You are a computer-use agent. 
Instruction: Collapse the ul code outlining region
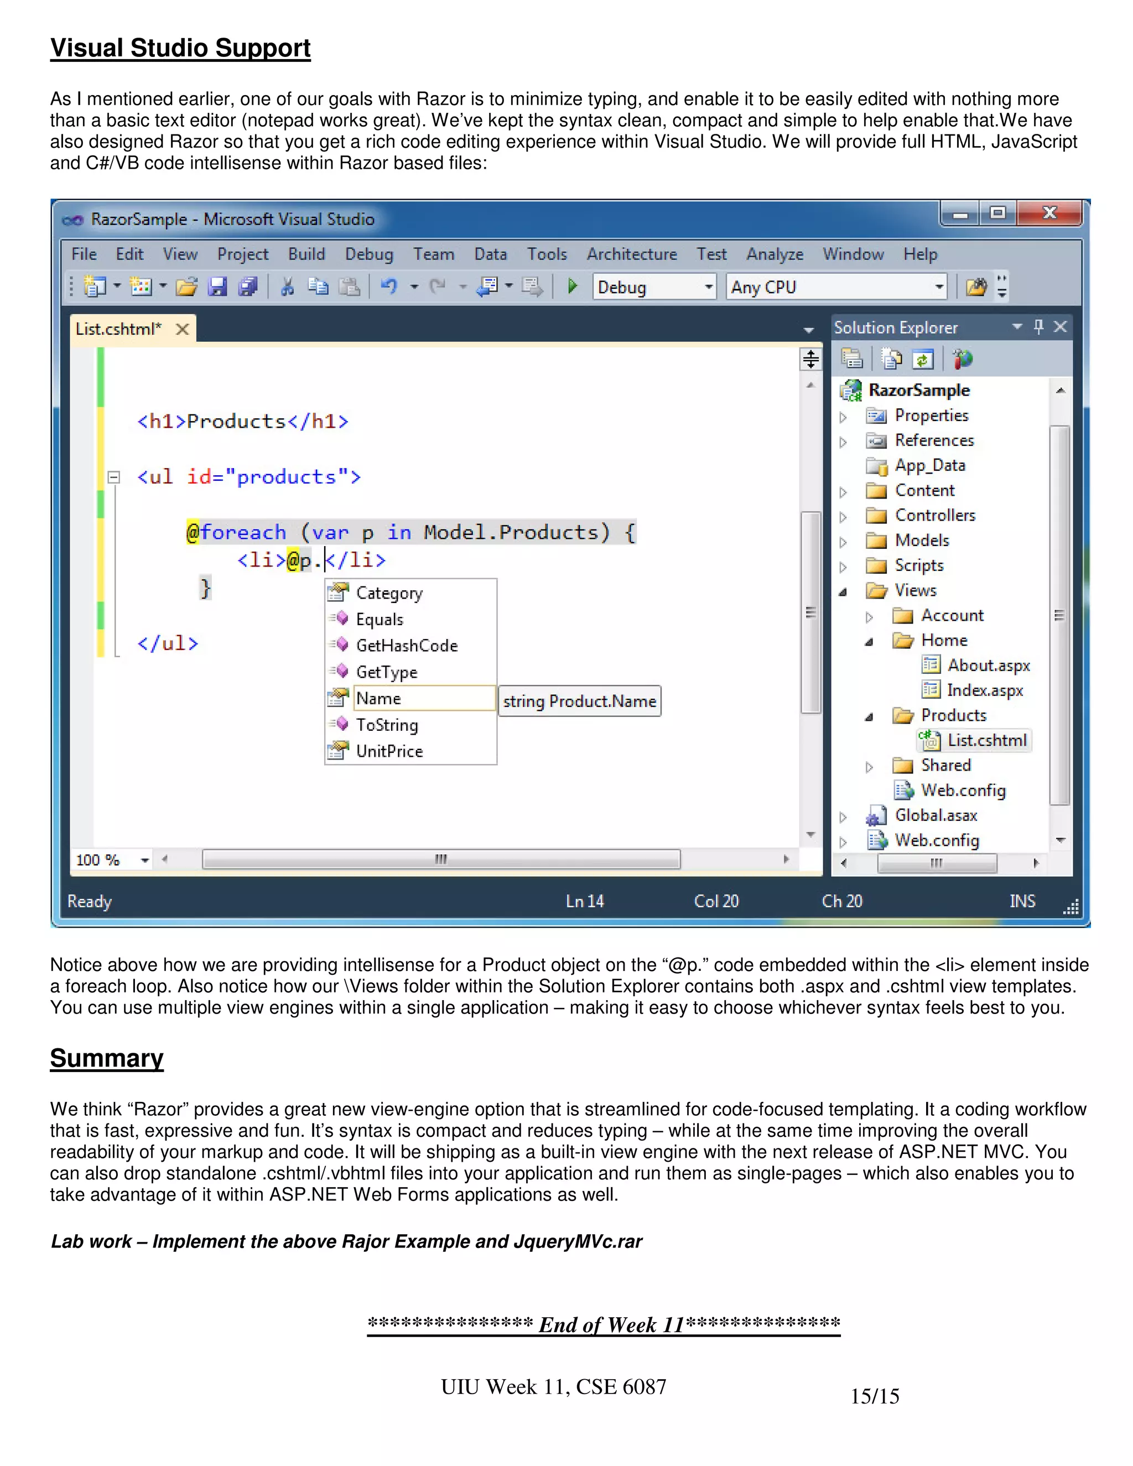(114, 477)
